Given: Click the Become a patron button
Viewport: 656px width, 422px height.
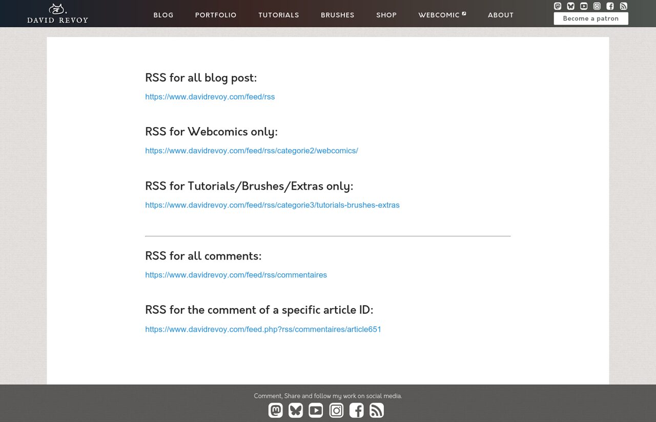Looking at the screenshot, I should tap(591, 18).
